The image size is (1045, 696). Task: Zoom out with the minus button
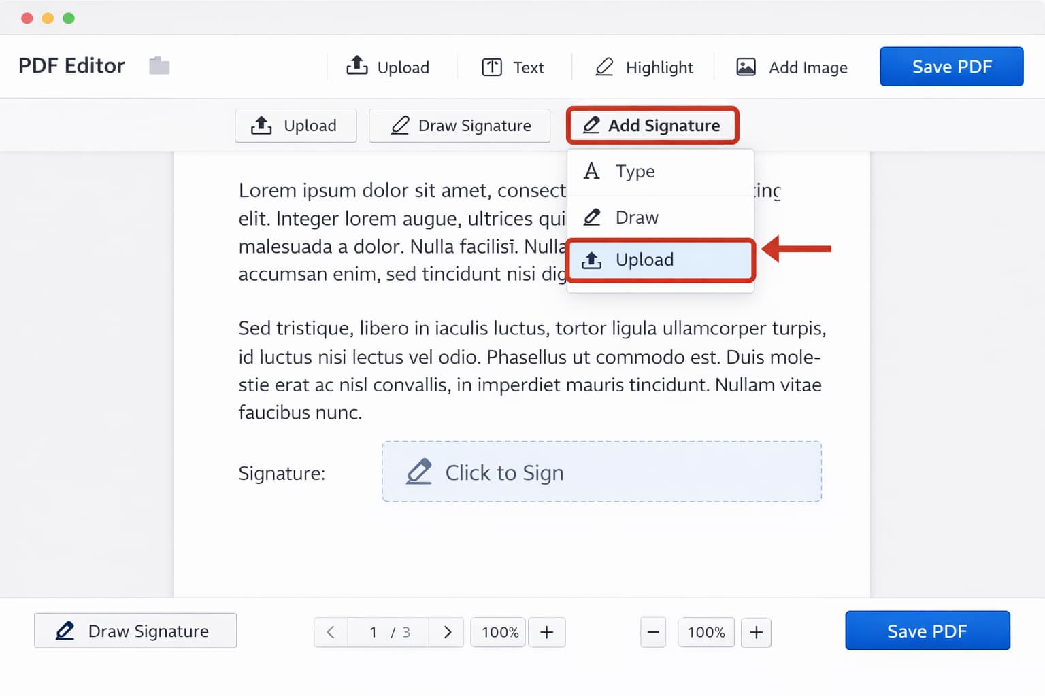653,632
